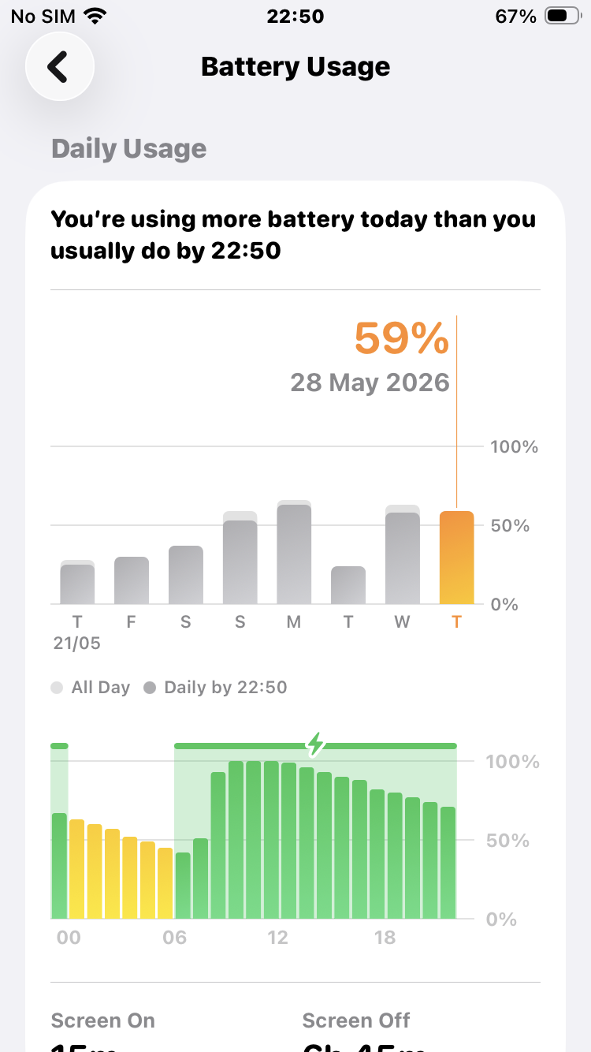Select the Friday usage bar

[132, 580]
